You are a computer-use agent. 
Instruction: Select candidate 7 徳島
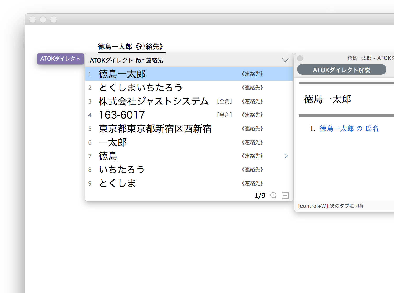point(189,156)
